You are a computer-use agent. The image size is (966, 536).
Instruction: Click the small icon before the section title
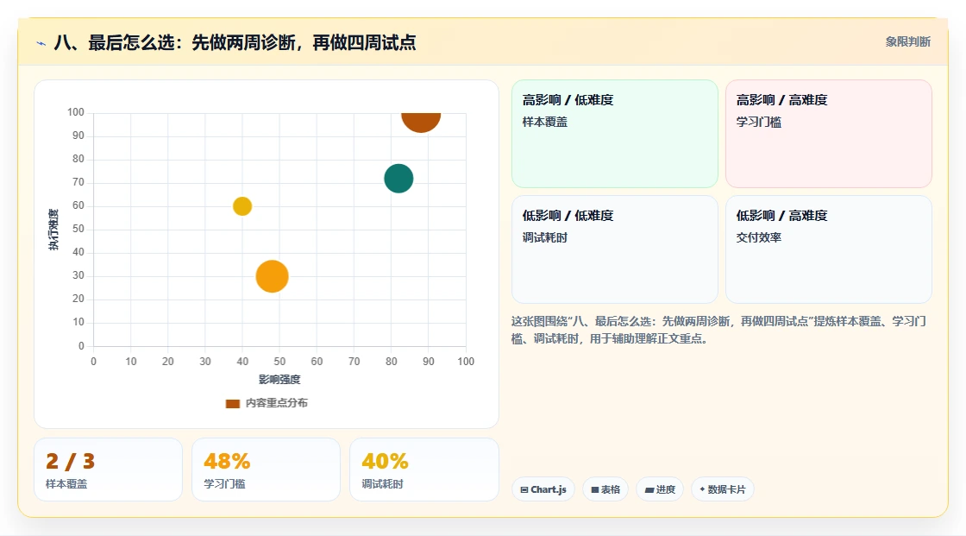(41, 43)
